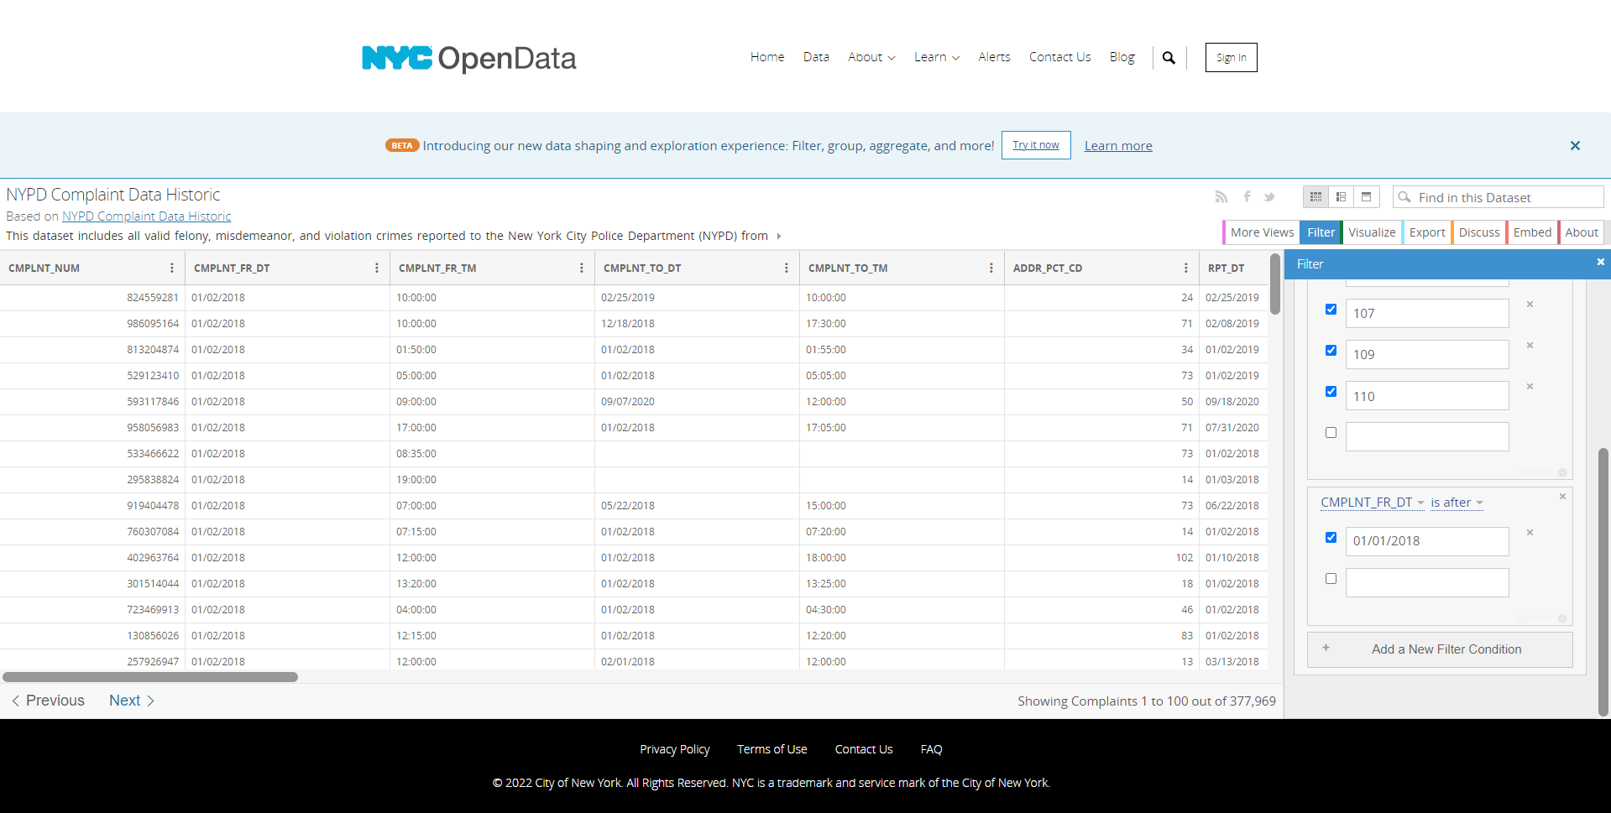Open the Visualize tab
The image size is (1611, 813).
coord(1372,232)
